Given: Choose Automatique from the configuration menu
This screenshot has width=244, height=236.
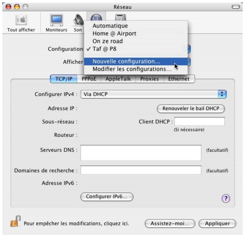Looking at the screenshot, I should pos(136,26).
